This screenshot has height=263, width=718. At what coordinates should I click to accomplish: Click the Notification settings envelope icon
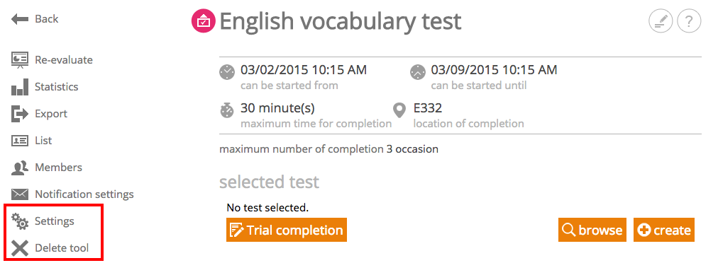(20, 194)
